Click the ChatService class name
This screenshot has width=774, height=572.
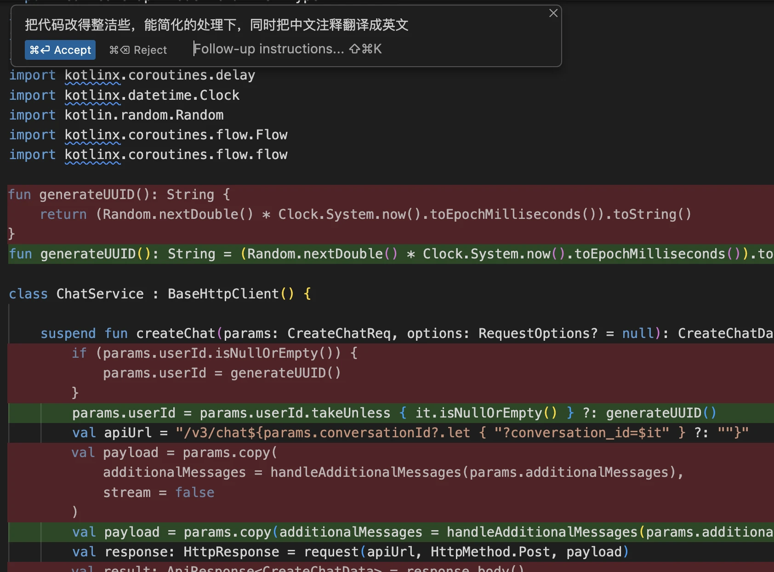pyautogui.click(x=100, y=294)
